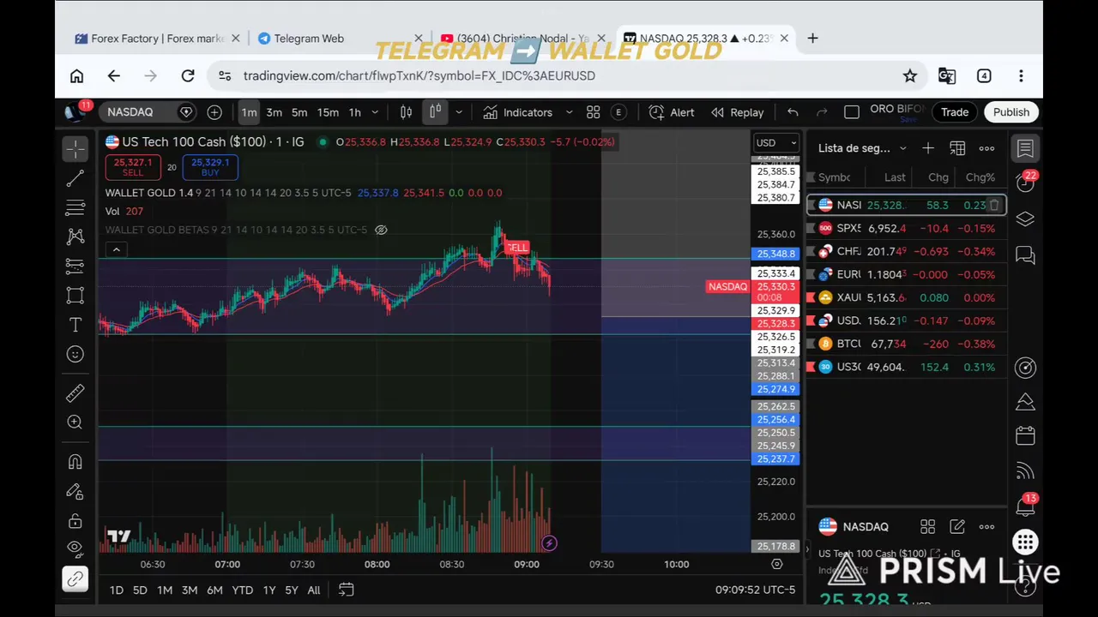Create a price Alert
The image size is (1098, 617).
coord(672,112)
